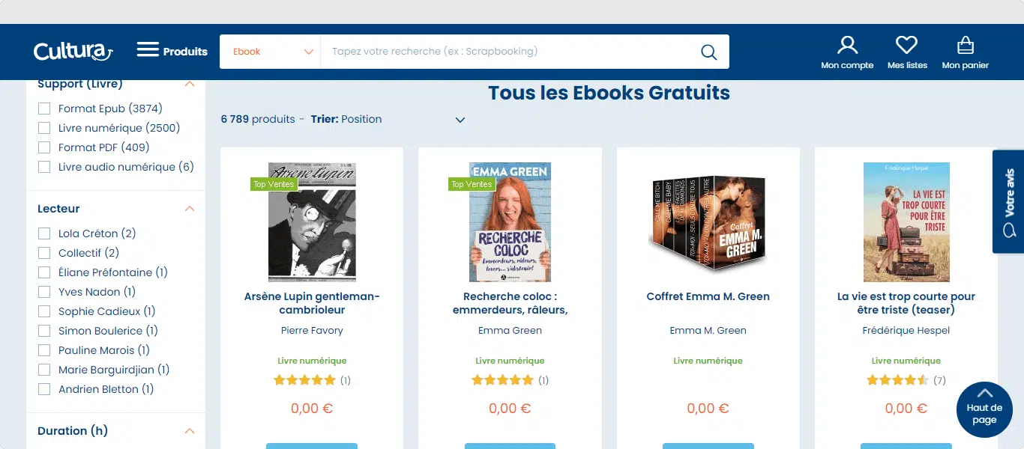
Task: Open Arsène Lupin gentleman-cambrioleur title link
Action: point(312,303)
